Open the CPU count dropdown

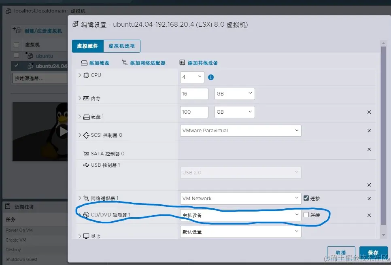pos(192,77)
